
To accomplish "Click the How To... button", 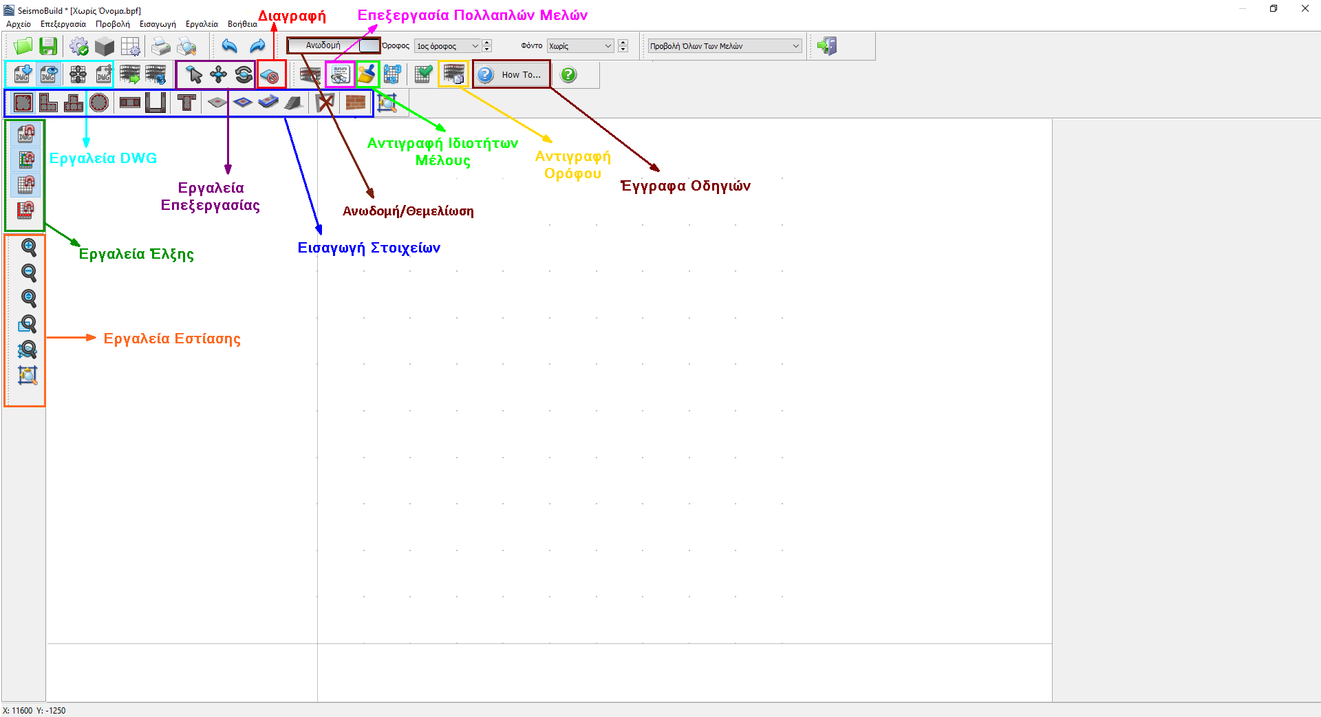I will (512, 74).
